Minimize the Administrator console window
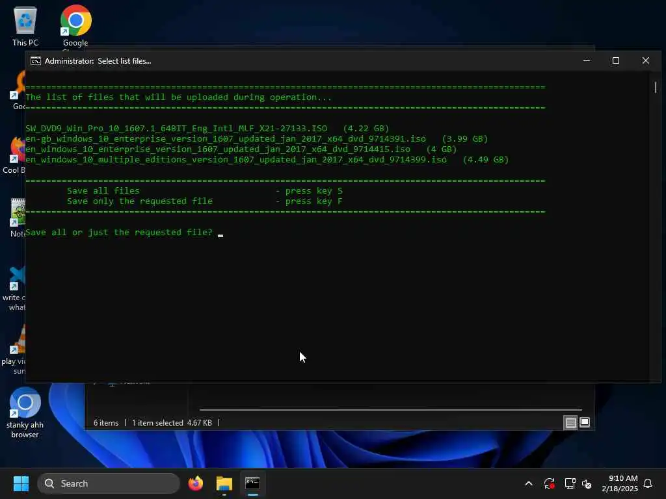This screenshot has width=666, height=499. coord(587,60)
